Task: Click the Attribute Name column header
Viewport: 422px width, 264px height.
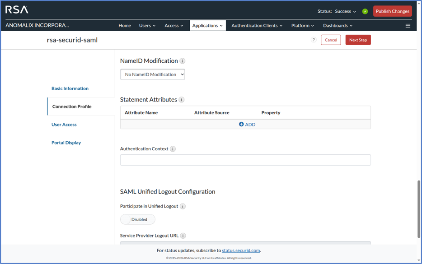Action: point(141,113)
